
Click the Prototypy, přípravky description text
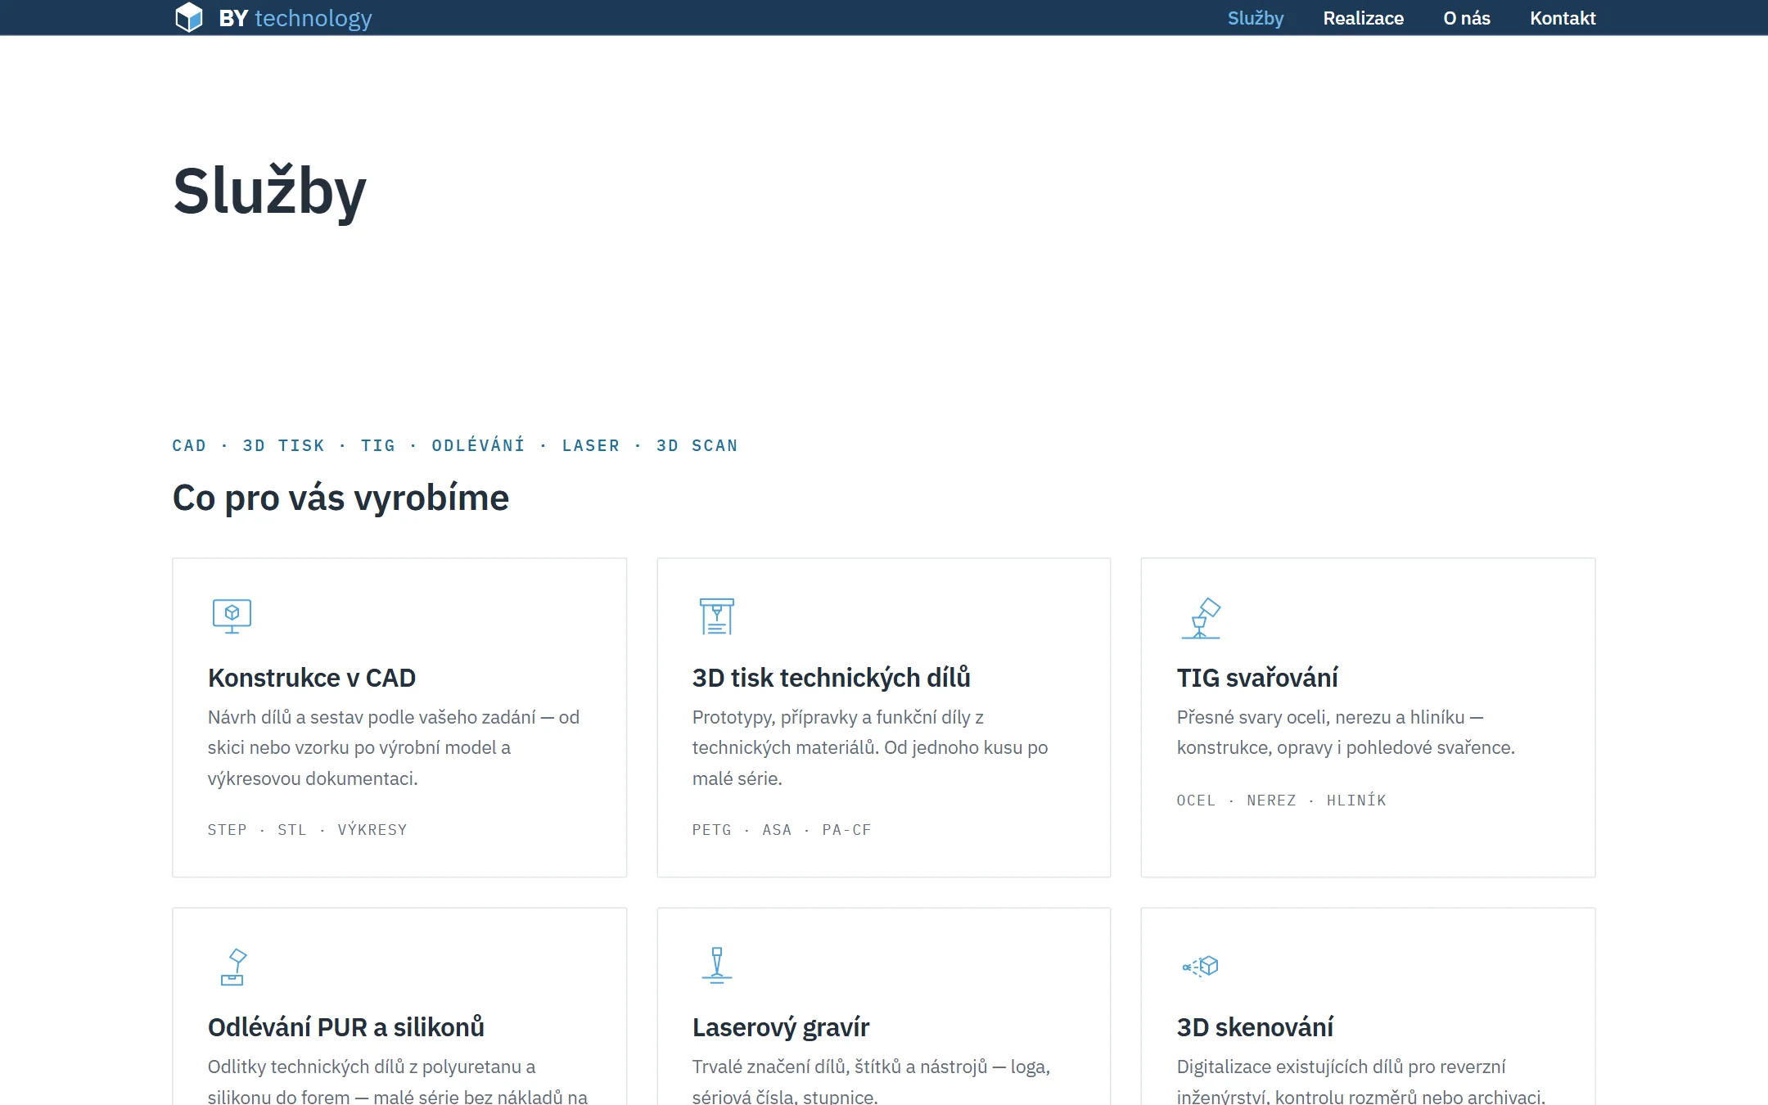pos(870,747)
